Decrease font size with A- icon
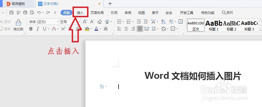 coord(92,22)
